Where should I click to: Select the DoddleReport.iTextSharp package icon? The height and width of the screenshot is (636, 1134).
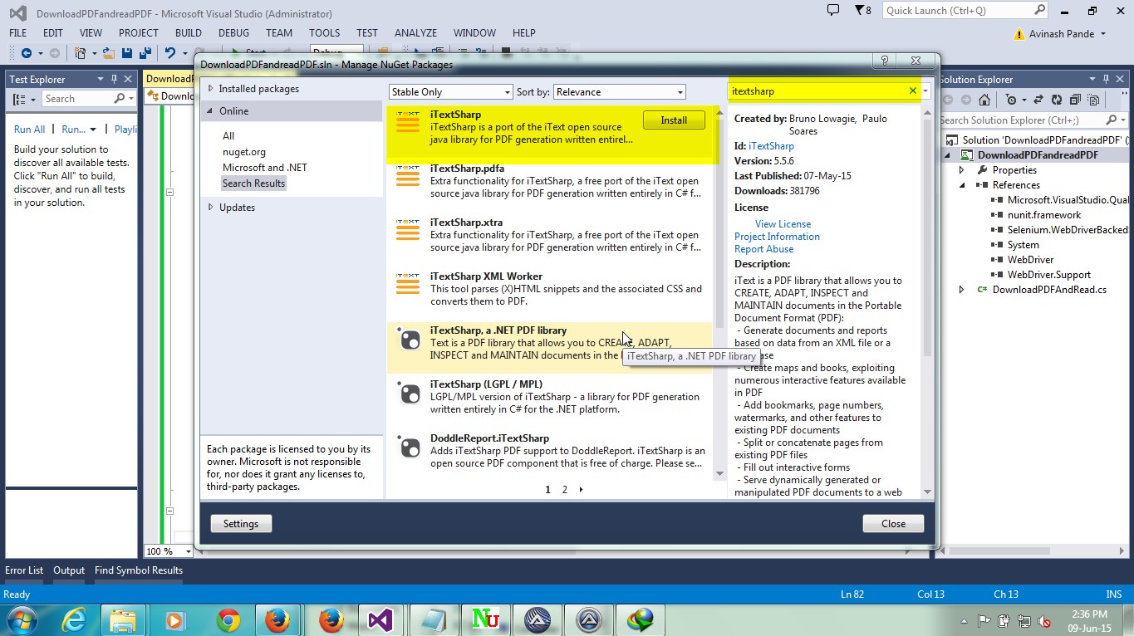point(410,447)
